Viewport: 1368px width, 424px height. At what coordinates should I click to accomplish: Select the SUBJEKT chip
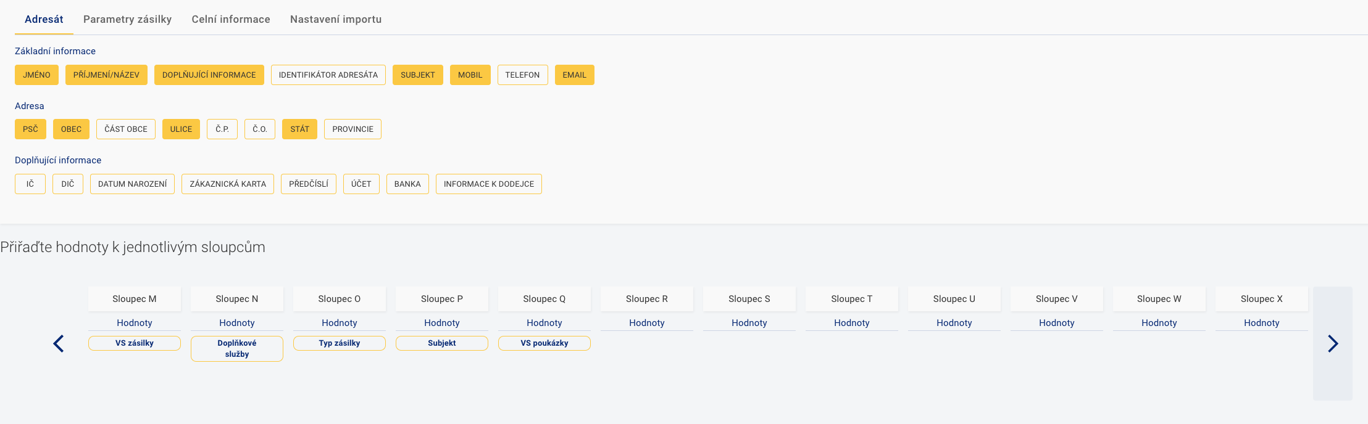(418, 75)
